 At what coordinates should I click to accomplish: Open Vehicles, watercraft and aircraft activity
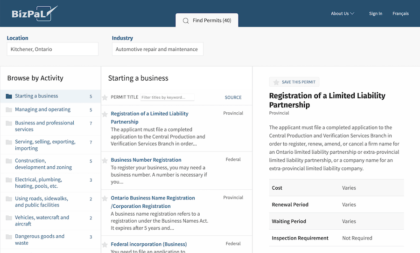click(50, 221)
